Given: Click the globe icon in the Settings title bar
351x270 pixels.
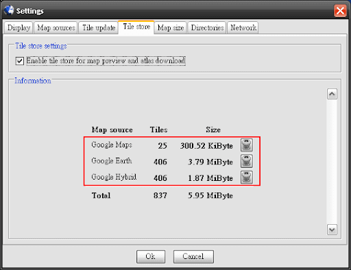Looking at the screenshot, I should [x=9, y=10].
